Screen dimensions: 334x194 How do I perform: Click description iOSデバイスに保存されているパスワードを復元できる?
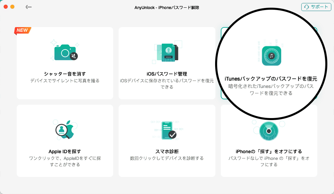click(167, 84)
